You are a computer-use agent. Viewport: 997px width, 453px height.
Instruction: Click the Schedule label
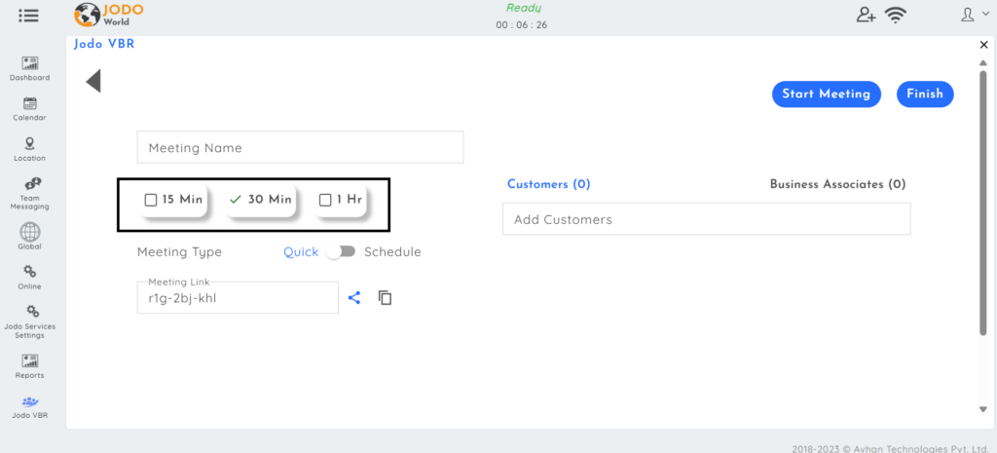(392, 252)
